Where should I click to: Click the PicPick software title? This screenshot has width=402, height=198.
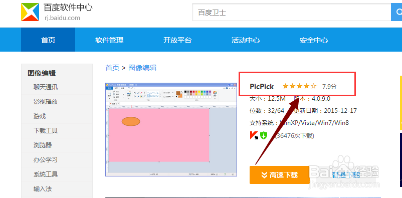tap(262, 86)
